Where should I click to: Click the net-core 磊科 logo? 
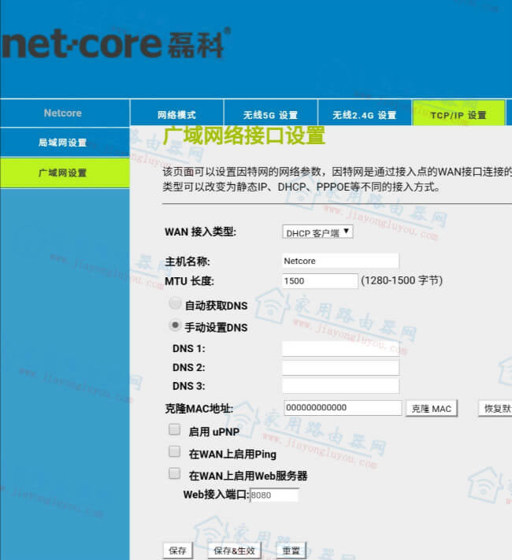tap(115, 43)
